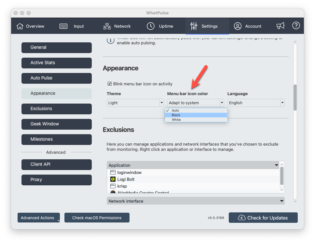Click settings scrollbar down arrow
Viewport: 315px width, 243px height.
pyautogui.click(x=295, y=201)
